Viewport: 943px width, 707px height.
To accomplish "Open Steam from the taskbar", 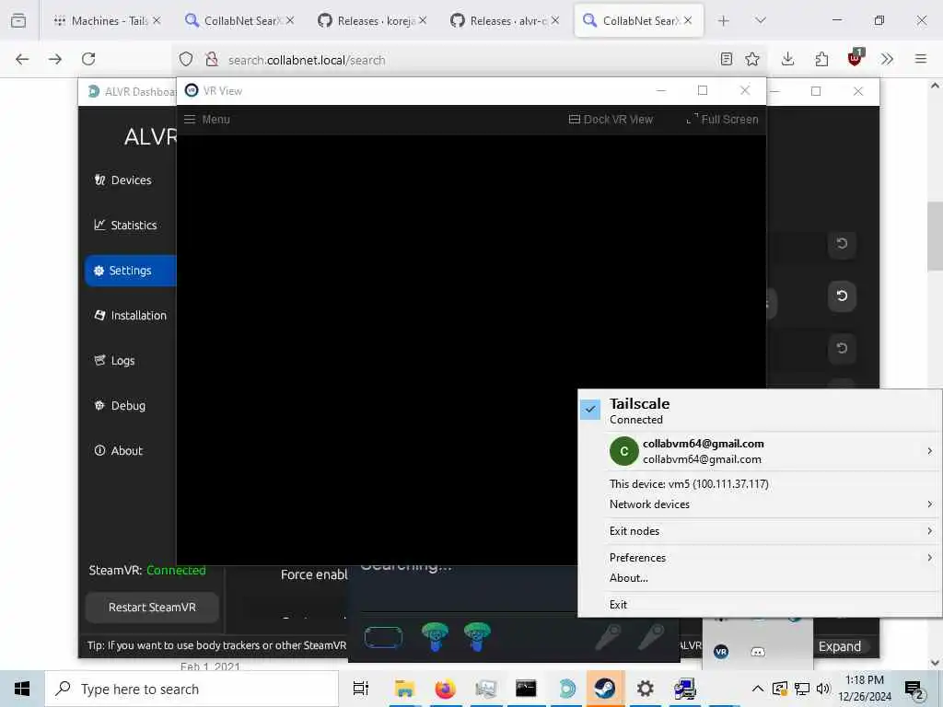I will (x=604, y=689).
